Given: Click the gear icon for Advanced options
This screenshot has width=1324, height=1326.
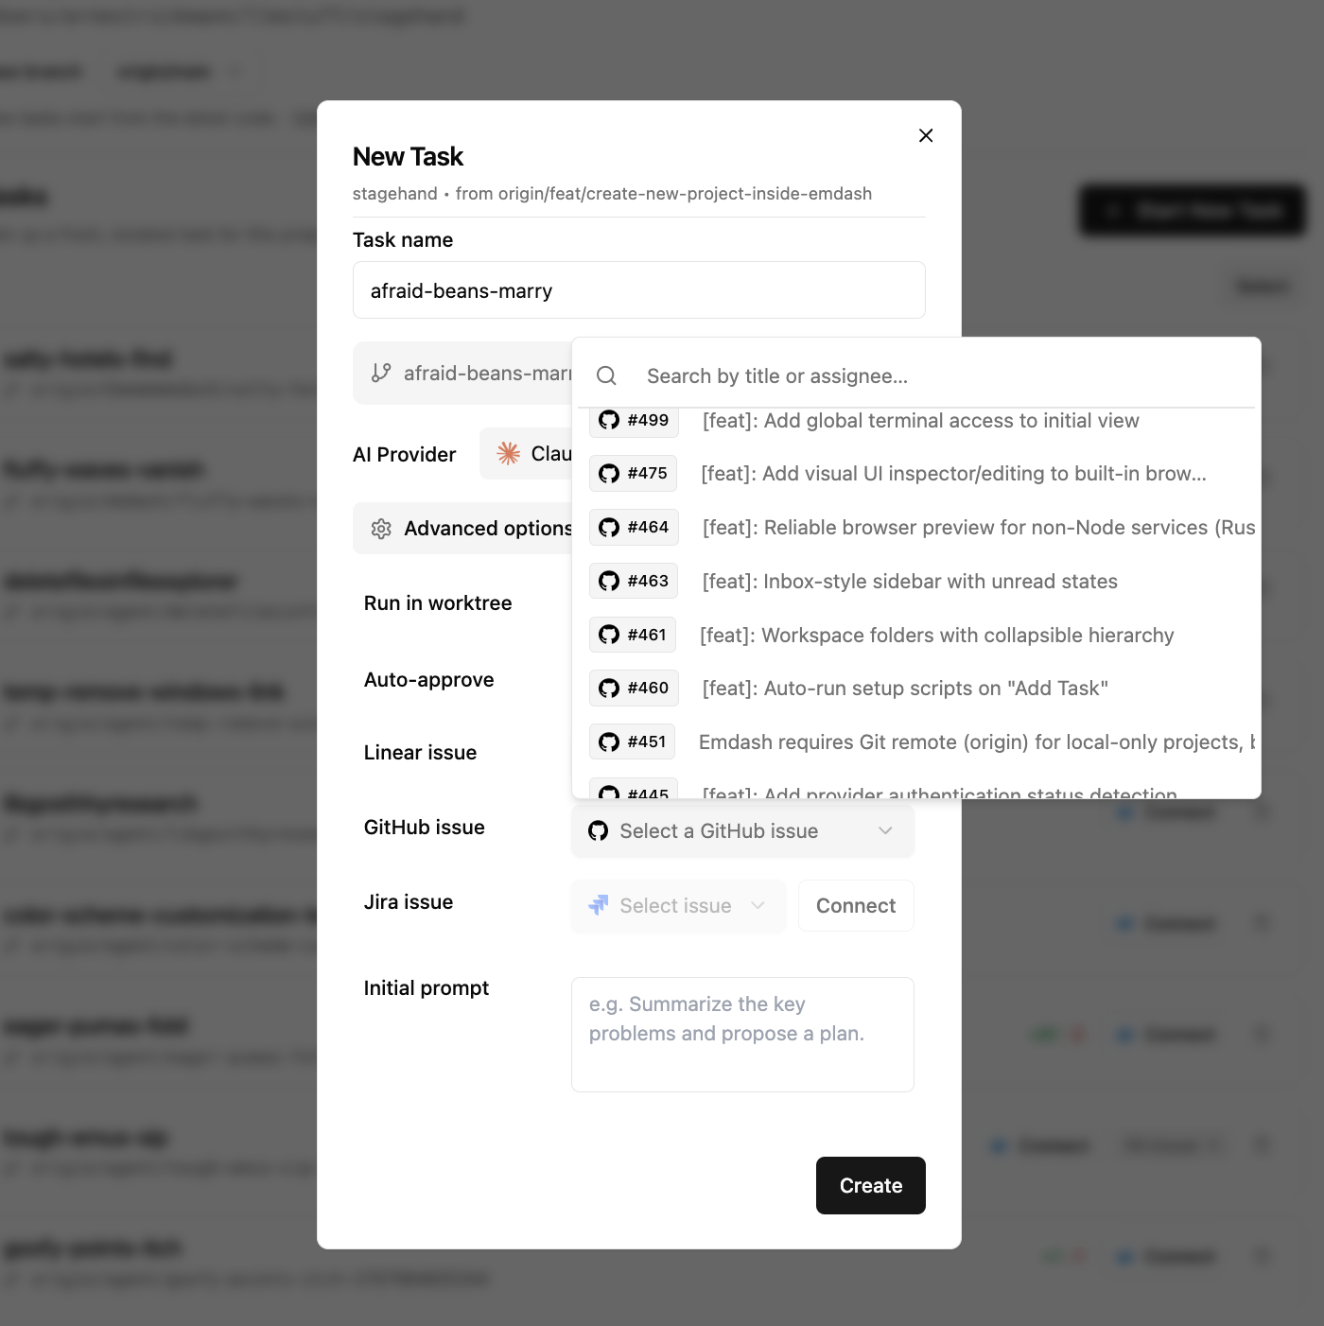Looking at the screenshot, I should pyautogui.click(x=381, y=529).
